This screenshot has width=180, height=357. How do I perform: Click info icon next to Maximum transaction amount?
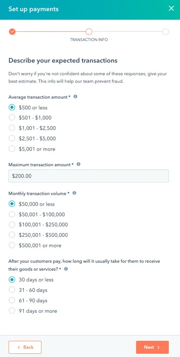pos(79,164)
